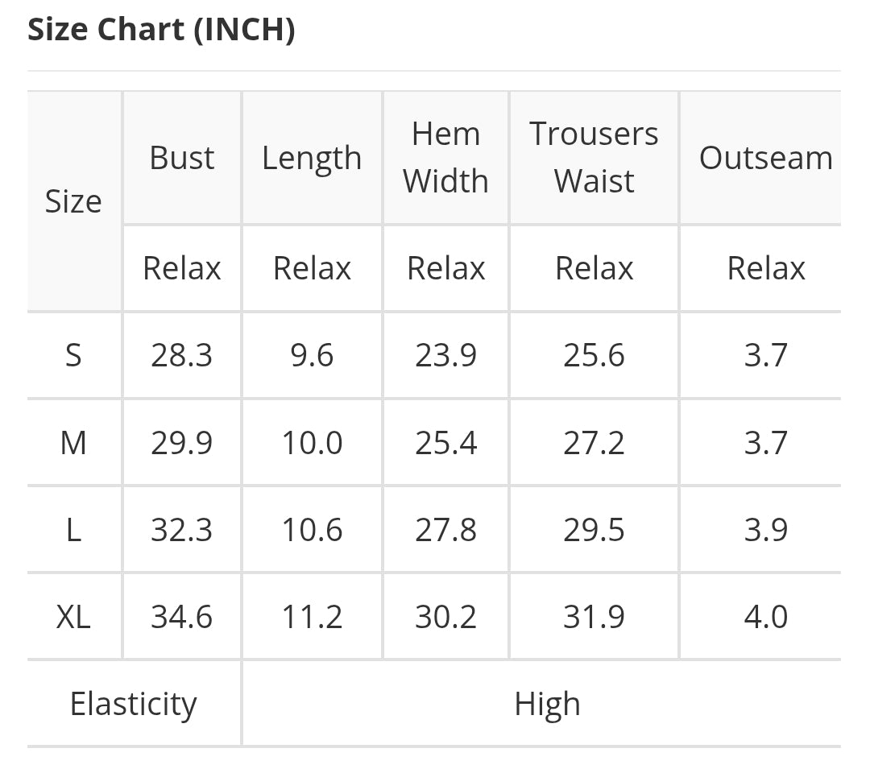Viewport: 870px width, 765px height.
Task: Select the L size row label
Action: pyautogui.click(x=73, y=530)
